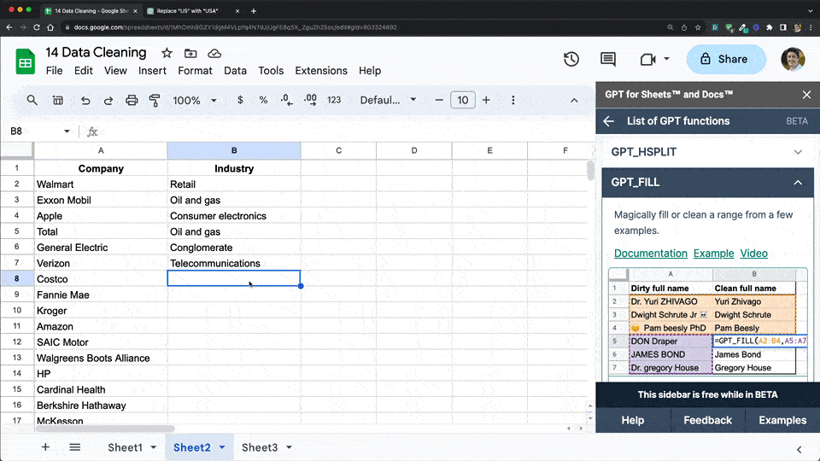Click the sidebar Examples button
820x461 pixels.
pos(782,420)
